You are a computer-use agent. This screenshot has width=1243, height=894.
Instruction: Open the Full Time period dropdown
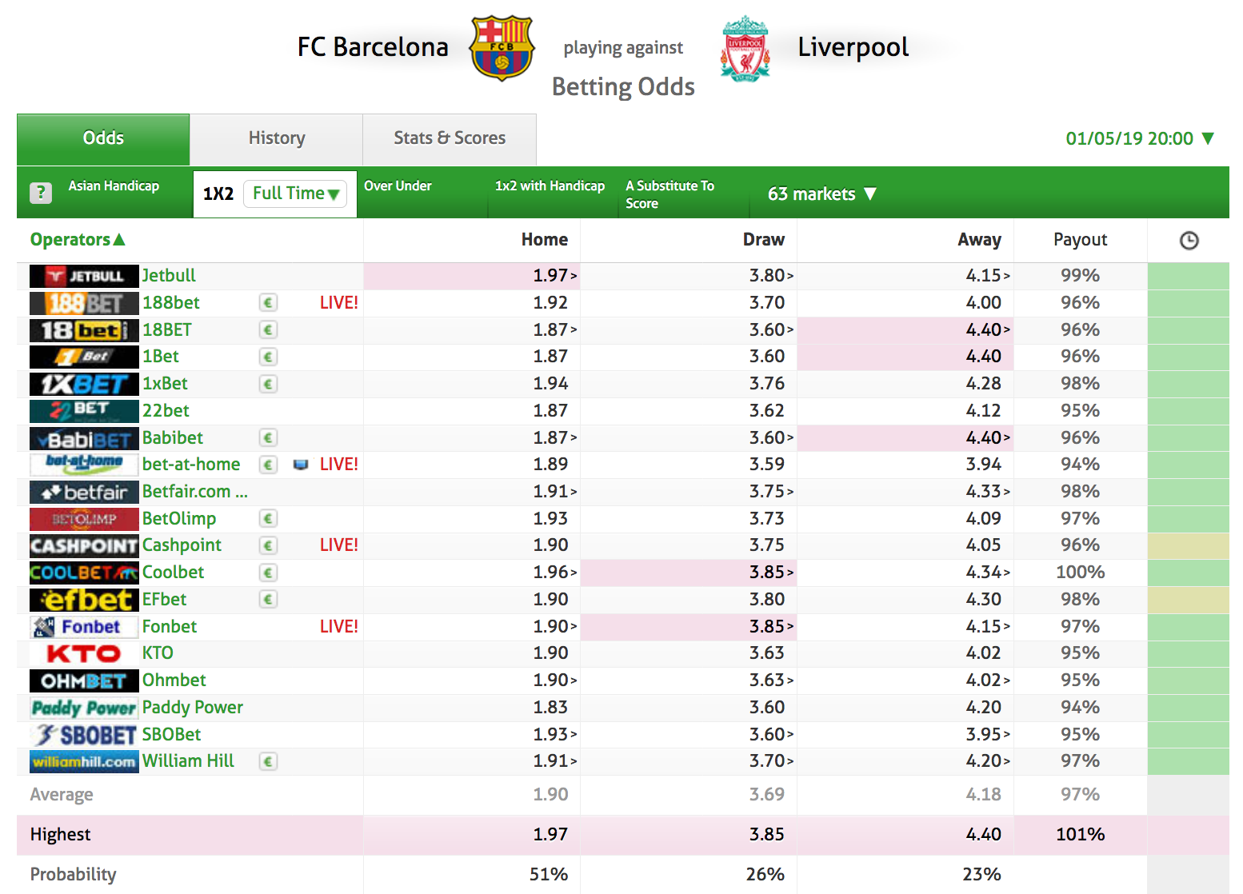[296, 194]
